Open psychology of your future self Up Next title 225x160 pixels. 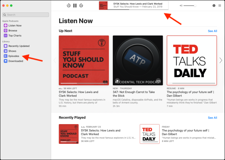tap(190, 94)
